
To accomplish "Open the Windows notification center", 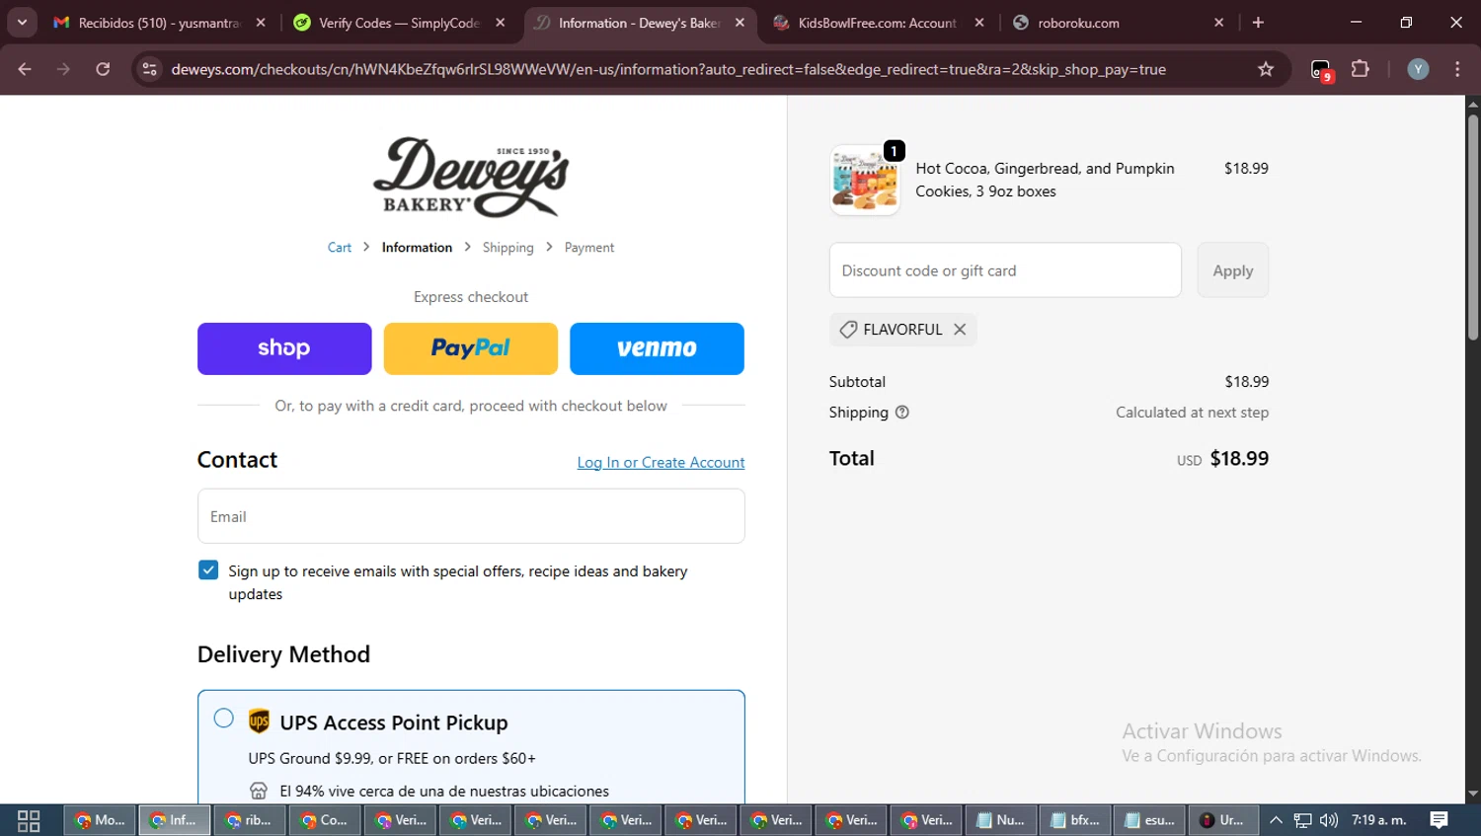I will pyautogui.click(x=1440, y=820).
